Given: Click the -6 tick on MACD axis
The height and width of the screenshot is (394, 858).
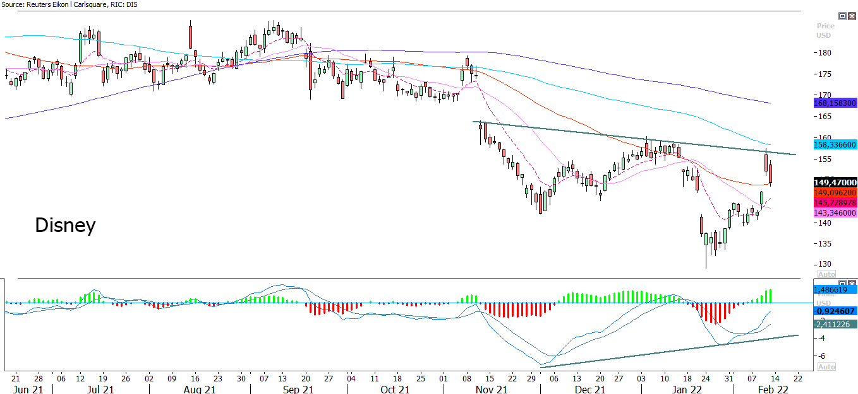Looking at the screenshot, I should click(x=822, y=356).
